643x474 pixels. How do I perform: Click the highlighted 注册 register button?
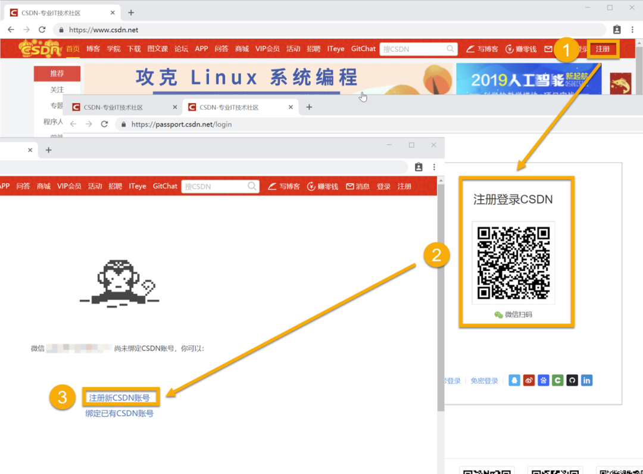click(x=603, y=49)
